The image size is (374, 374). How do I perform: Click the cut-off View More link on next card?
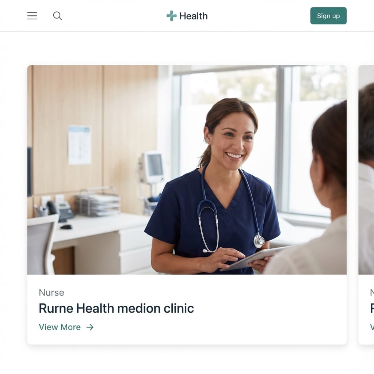[x=372, y=327]
